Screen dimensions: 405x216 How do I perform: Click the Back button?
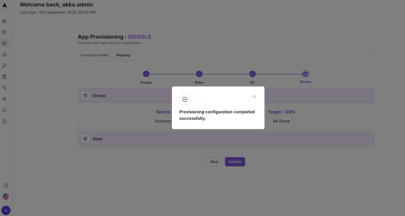pyautogui.click(x=214, y=162)
